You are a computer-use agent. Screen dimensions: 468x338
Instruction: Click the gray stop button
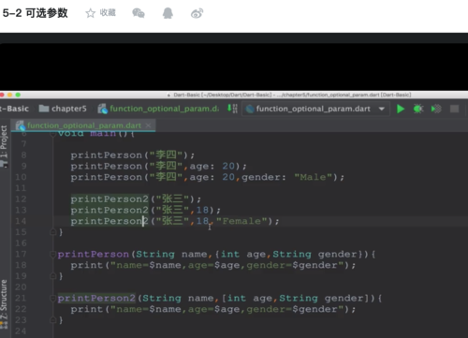454,109
